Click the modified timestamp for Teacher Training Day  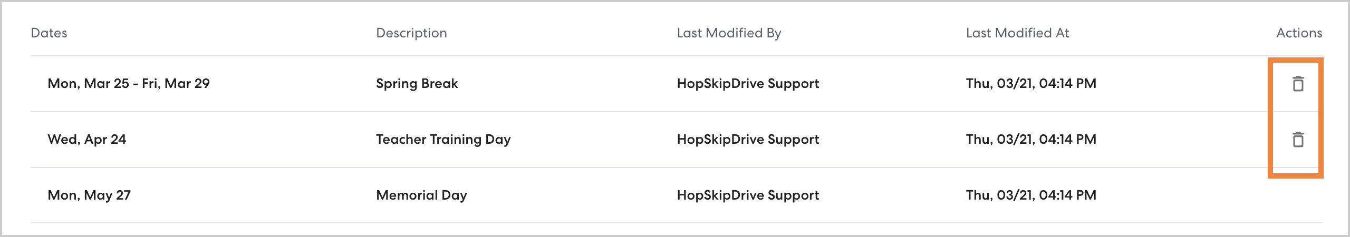pos(1031,139)
